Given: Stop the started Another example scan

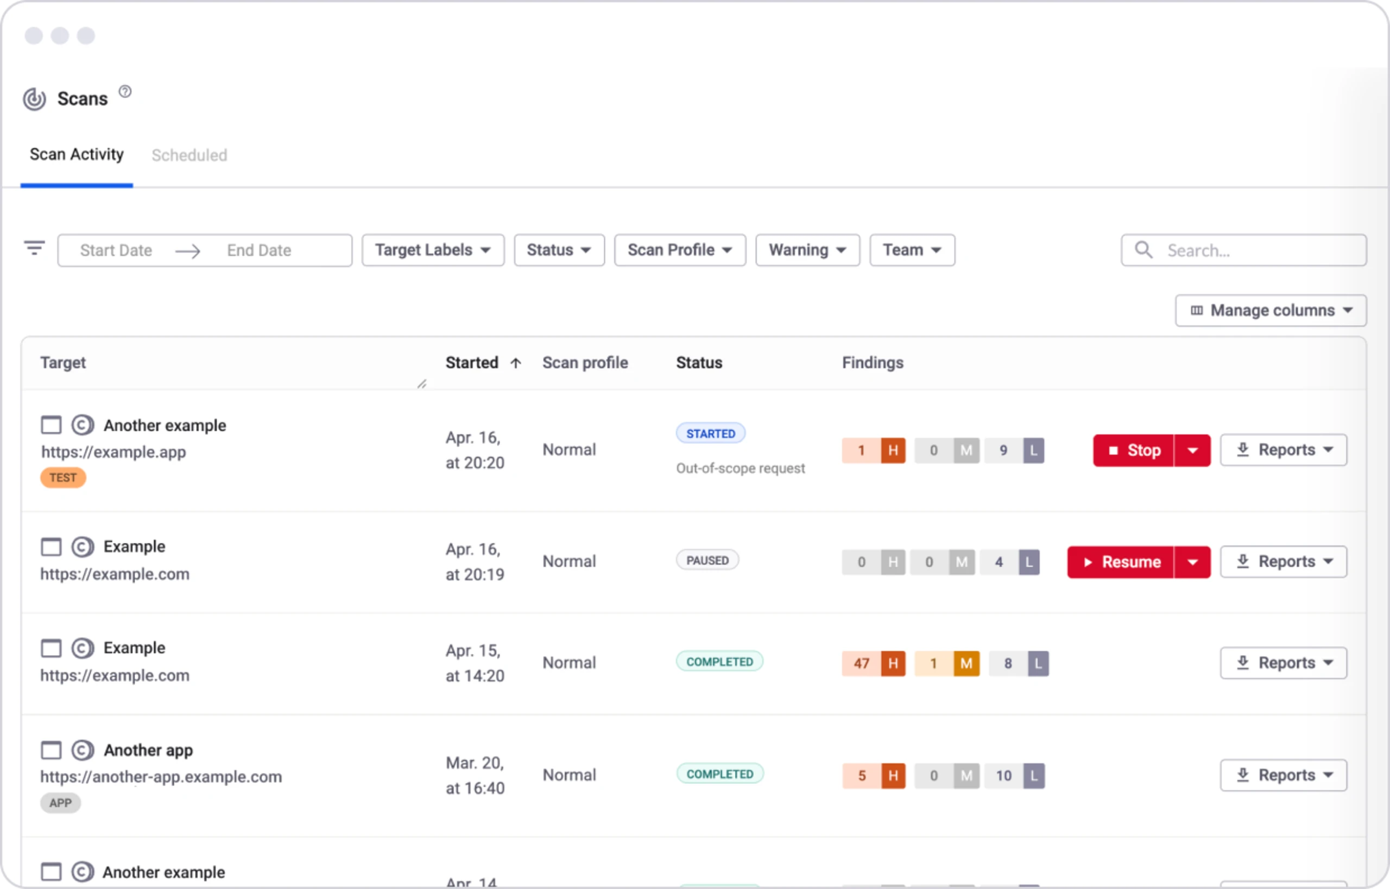Looking at the screenshot, I should coord(1133,450).
